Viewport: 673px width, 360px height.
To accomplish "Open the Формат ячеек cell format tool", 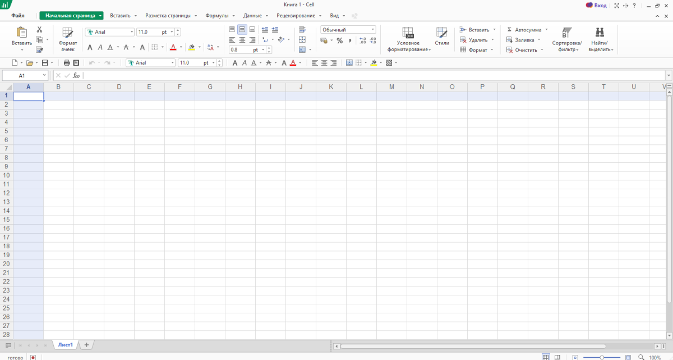I will pos(68,39).
